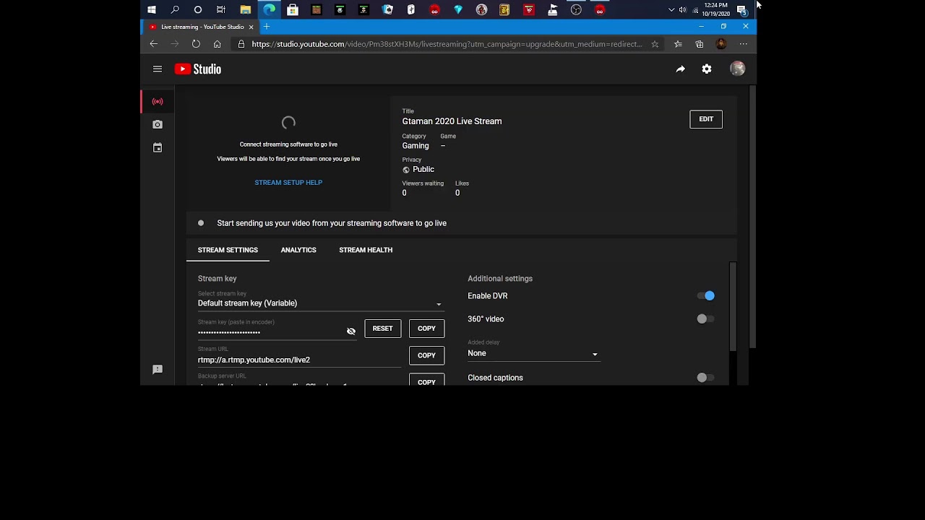Click the browser Back arrow
The height and width of the screenshot is (520, 925).
point(153,44)
